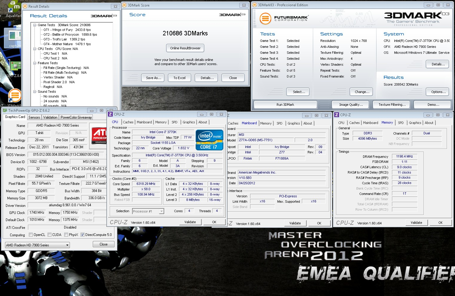Open the AquaMark desktop shortcut icon
Screen dimensions: 455x296
point(14,7)
